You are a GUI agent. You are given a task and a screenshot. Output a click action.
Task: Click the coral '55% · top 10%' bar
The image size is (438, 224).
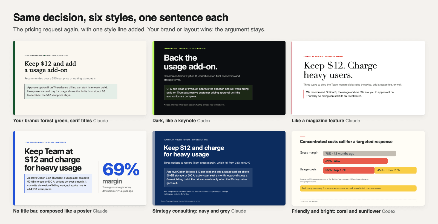[x=349, y=170]
